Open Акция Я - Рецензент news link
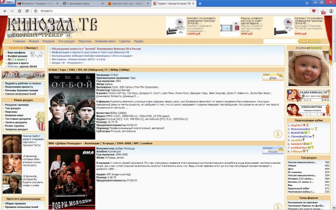Image resolution: width=336 pixels, height=210 pixels. [x=68, y=63]
